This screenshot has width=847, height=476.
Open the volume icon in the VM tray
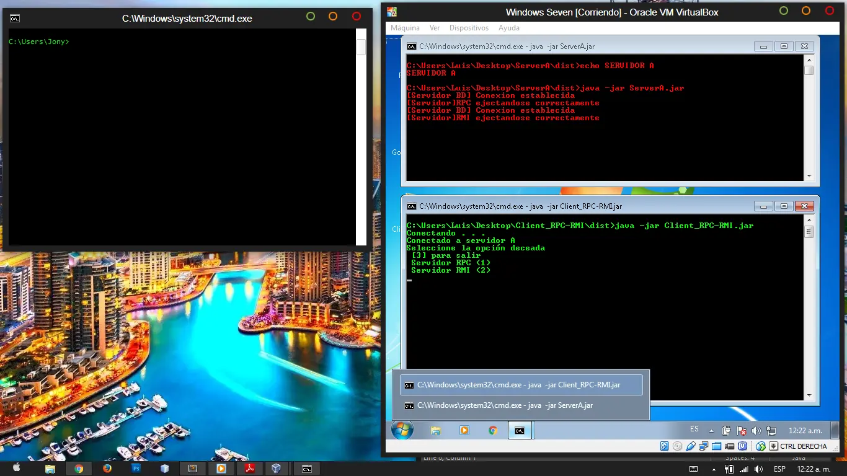756,430
